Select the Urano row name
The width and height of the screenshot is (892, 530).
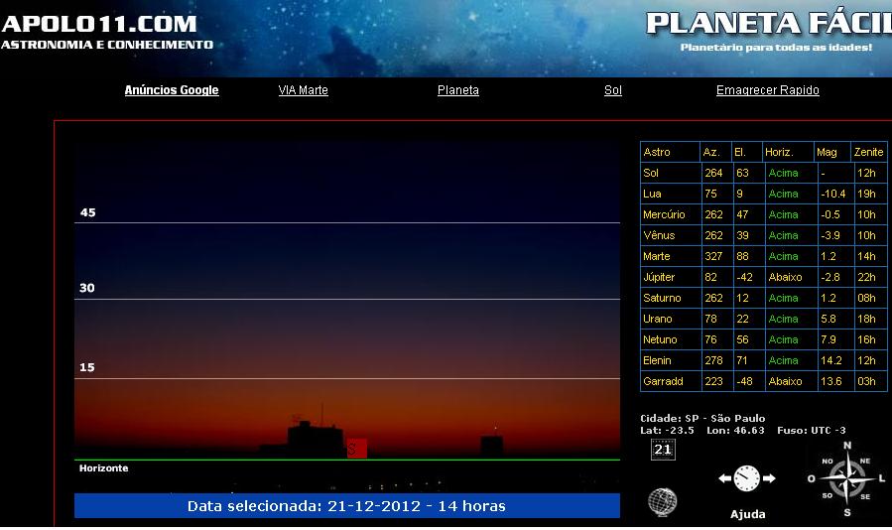click(658, 319)
